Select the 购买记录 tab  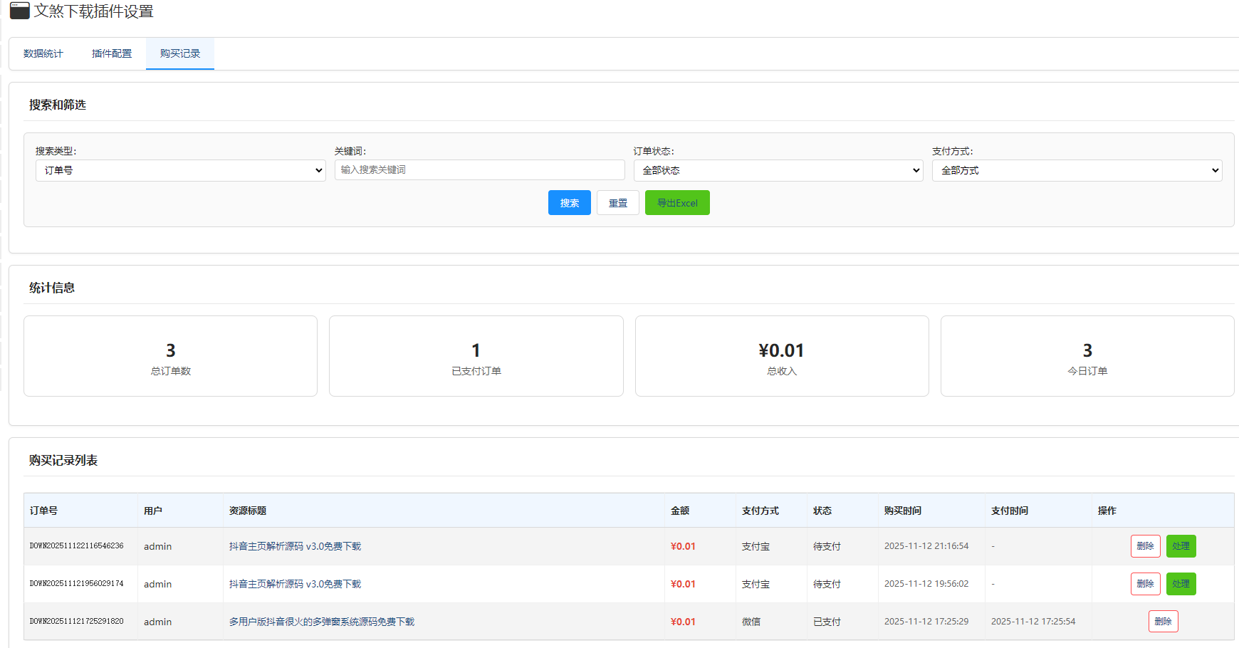(x=180, y=53)
